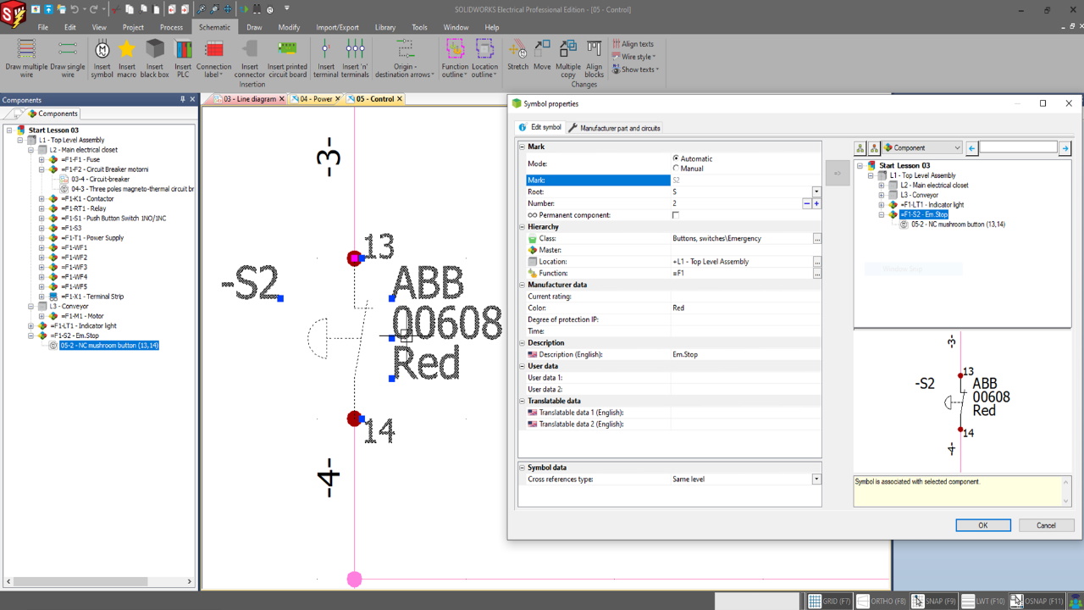Click the blue left arrow in Symbol properties search

point(971,147)
